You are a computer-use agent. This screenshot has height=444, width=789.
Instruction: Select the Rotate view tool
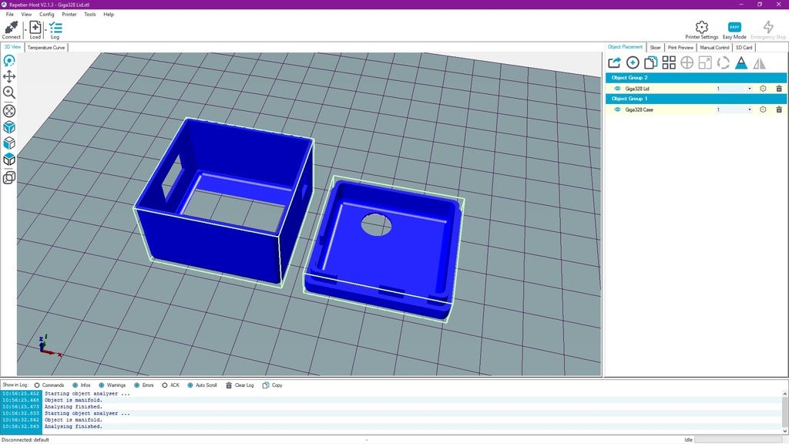click(x=9, y=61)
